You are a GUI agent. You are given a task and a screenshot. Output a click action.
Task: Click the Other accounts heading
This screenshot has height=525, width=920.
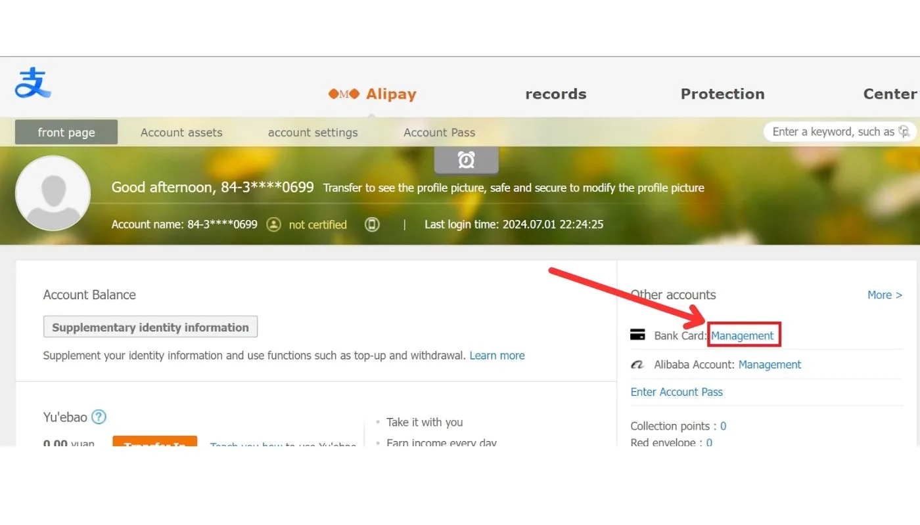[x=673, y=295]
